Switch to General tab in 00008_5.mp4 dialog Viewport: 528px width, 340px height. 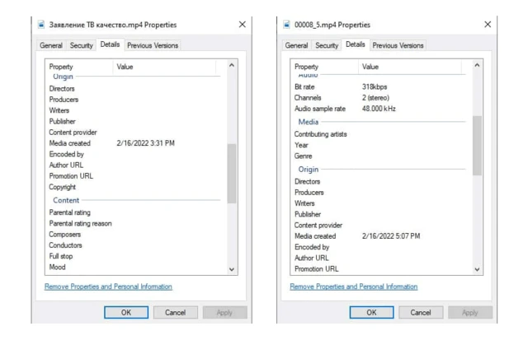tap(298, 45)
